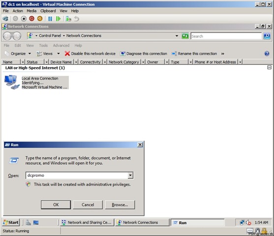This screenshot has height=236, width=274.
Task: Click the explorer Back arrow button
Action: click(7, 36)
